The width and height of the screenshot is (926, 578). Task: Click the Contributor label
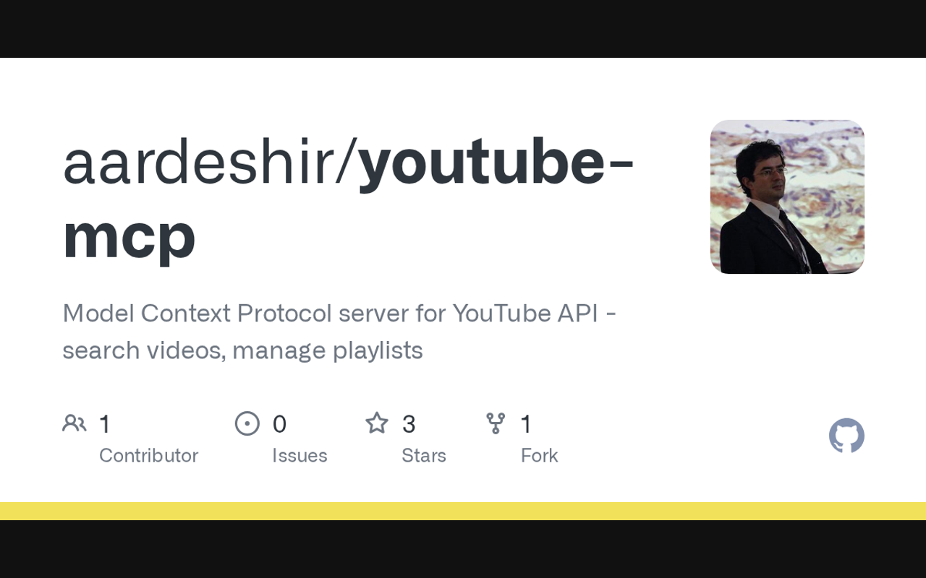pos(148,456)
